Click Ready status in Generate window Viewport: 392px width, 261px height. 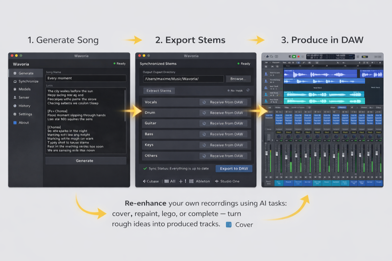pyautogui.click(x=120, y=64)
